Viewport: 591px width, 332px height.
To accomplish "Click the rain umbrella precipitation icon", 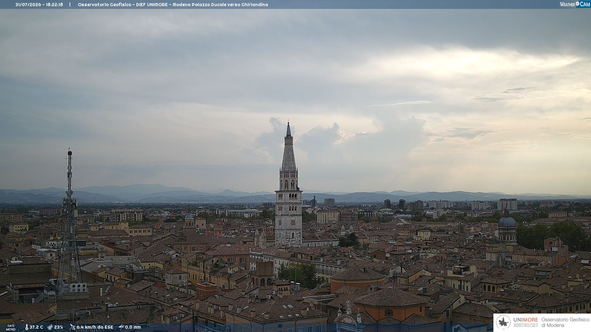I will tap(121, 327).
